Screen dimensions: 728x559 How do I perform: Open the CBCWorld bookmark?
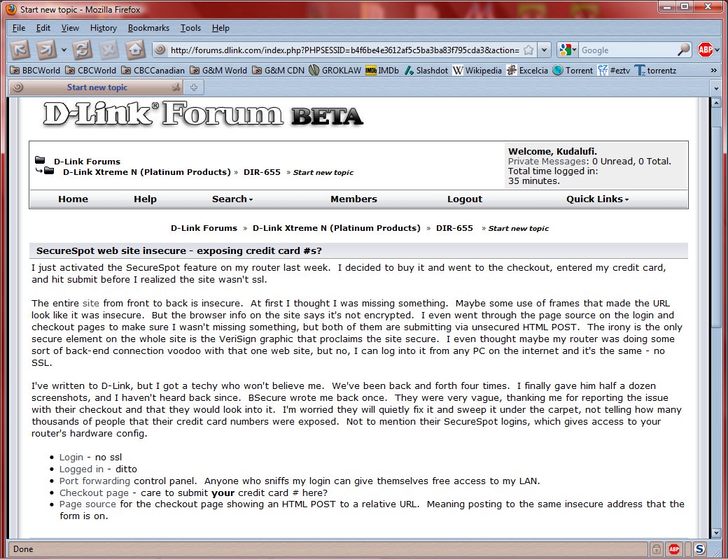[90, 71]
